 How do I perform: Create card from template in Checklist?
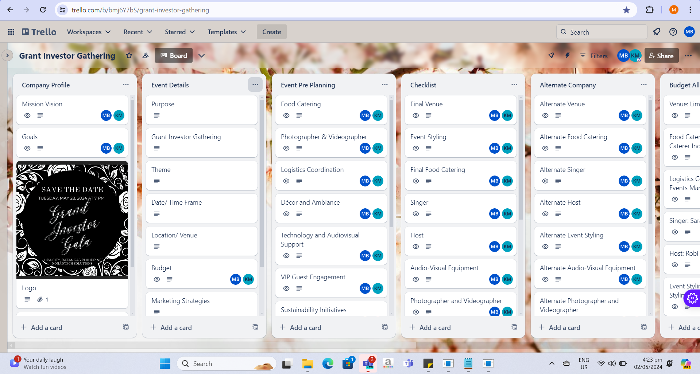[514, 327]
